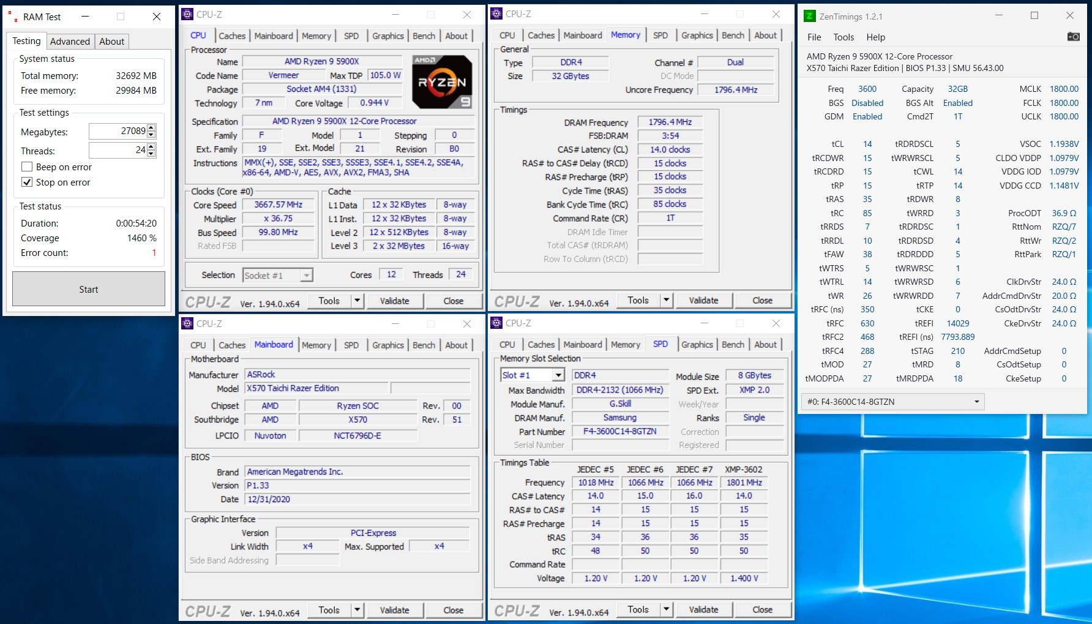1092x624 pixels.
Task: Click the Coverage 1460 % value
Action: 142,238
